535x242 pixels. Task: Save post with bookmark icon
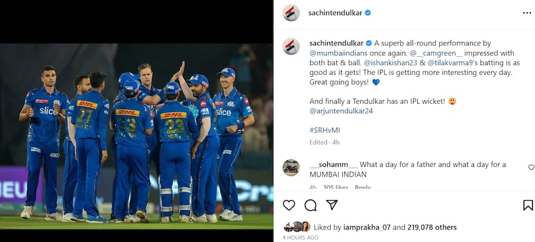point(528,205)
